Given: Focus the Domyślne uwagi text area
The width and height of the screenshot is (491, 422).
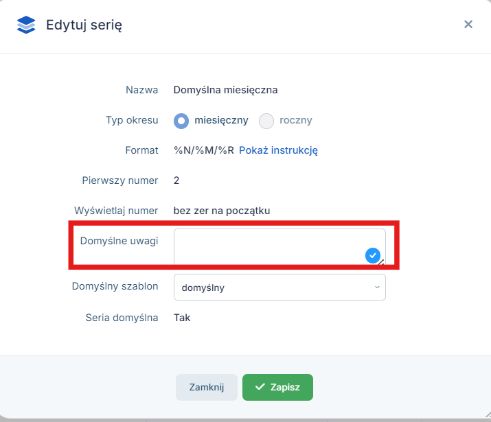Looking at the screenshot, I should pos(279,247).
